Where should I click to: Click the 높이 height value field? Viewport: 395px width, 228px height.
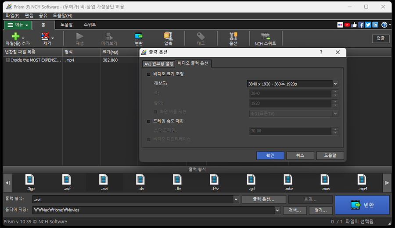click(x=291, y=103)
